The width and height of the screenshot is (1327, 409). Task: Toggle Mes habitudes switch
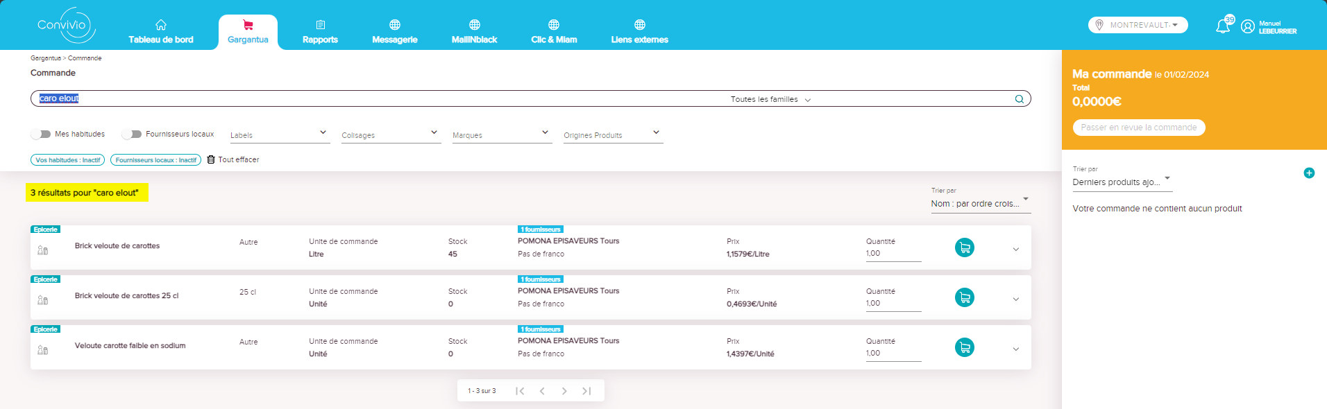pyautogui.click(x=41, y=134)
